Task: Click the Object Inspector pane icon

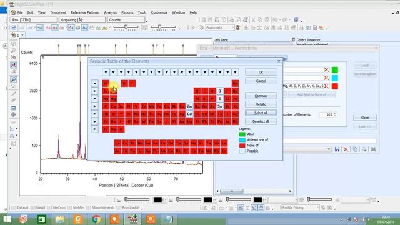Action: tap(293, 40)
